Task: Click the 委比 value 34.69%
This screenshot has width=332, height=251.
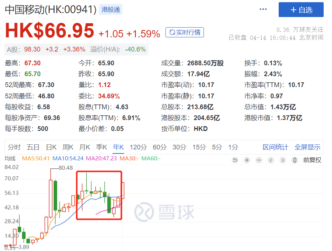Action: tap(109, 96)
